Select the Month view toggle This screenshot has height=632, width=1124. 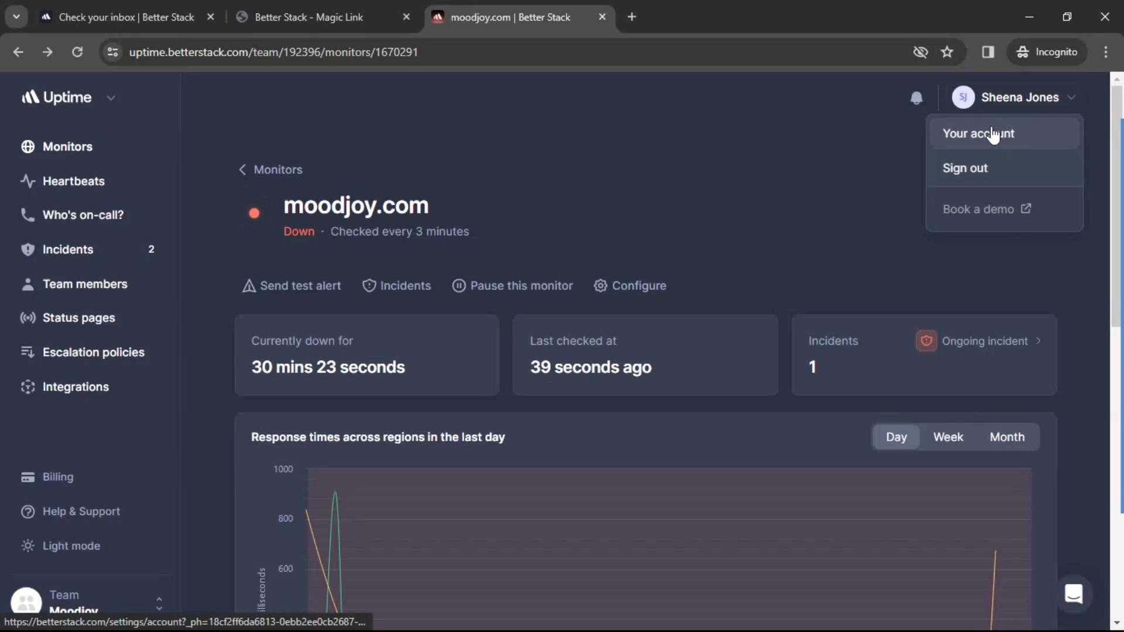(1007, 437)
